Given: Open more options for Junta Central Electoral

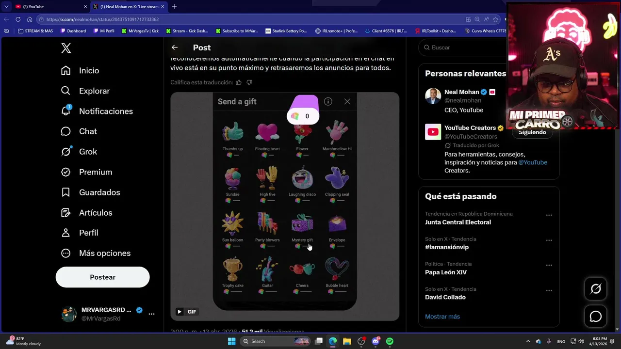Looking at the screenshot, I should point(549,215).
